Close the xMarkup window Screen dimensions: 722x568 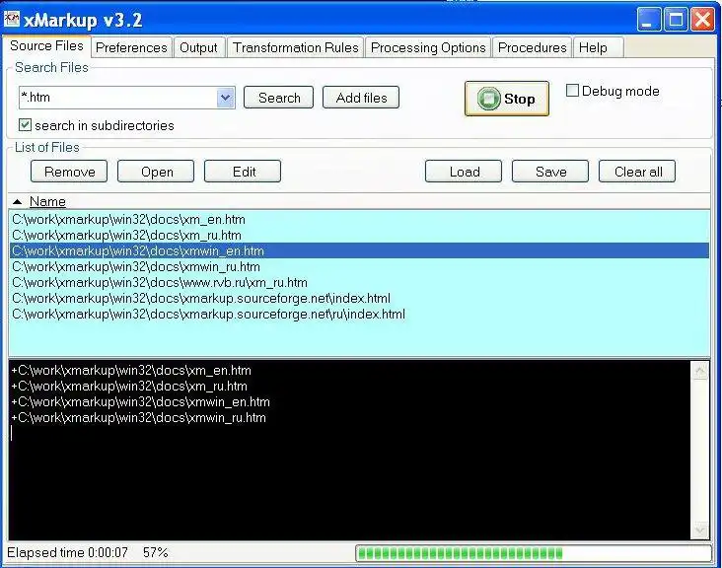click(x=702, y=20)
